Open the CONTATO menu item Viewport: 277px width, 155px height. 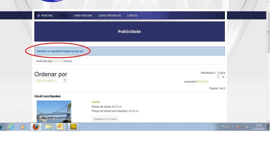pos(132,16)
